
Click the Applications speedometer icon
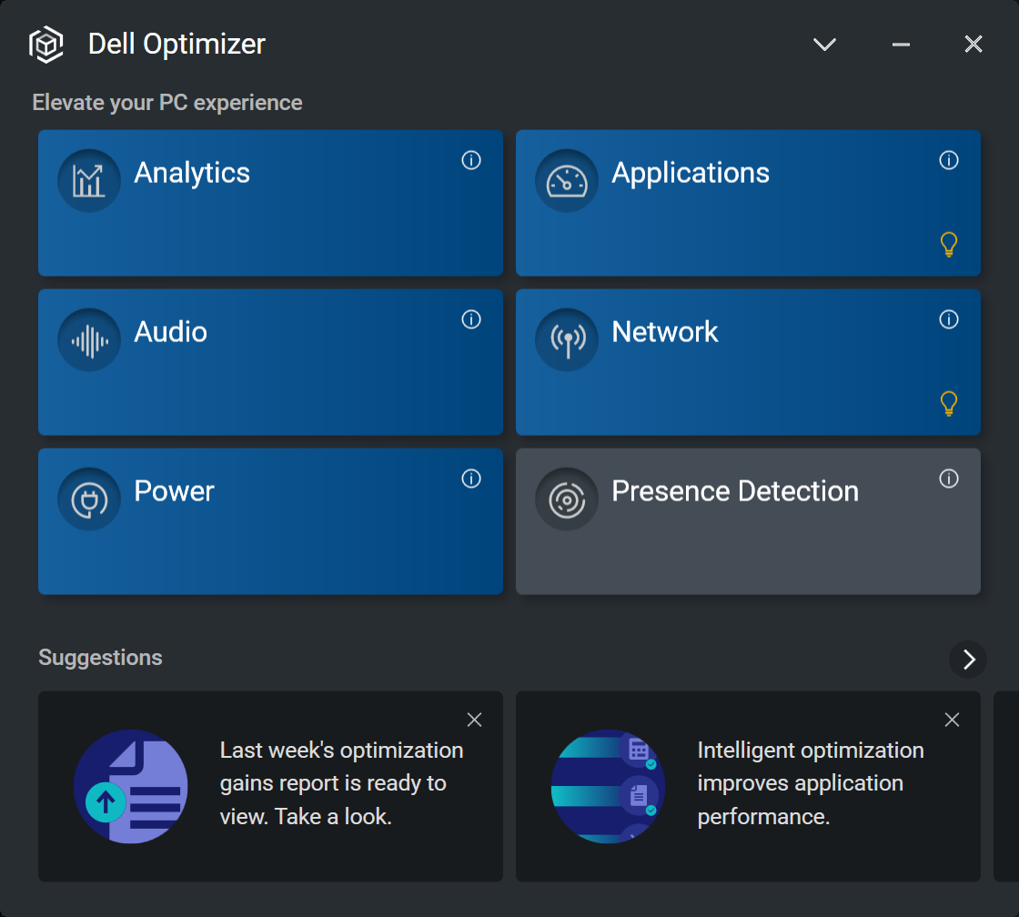click(567, 181)
